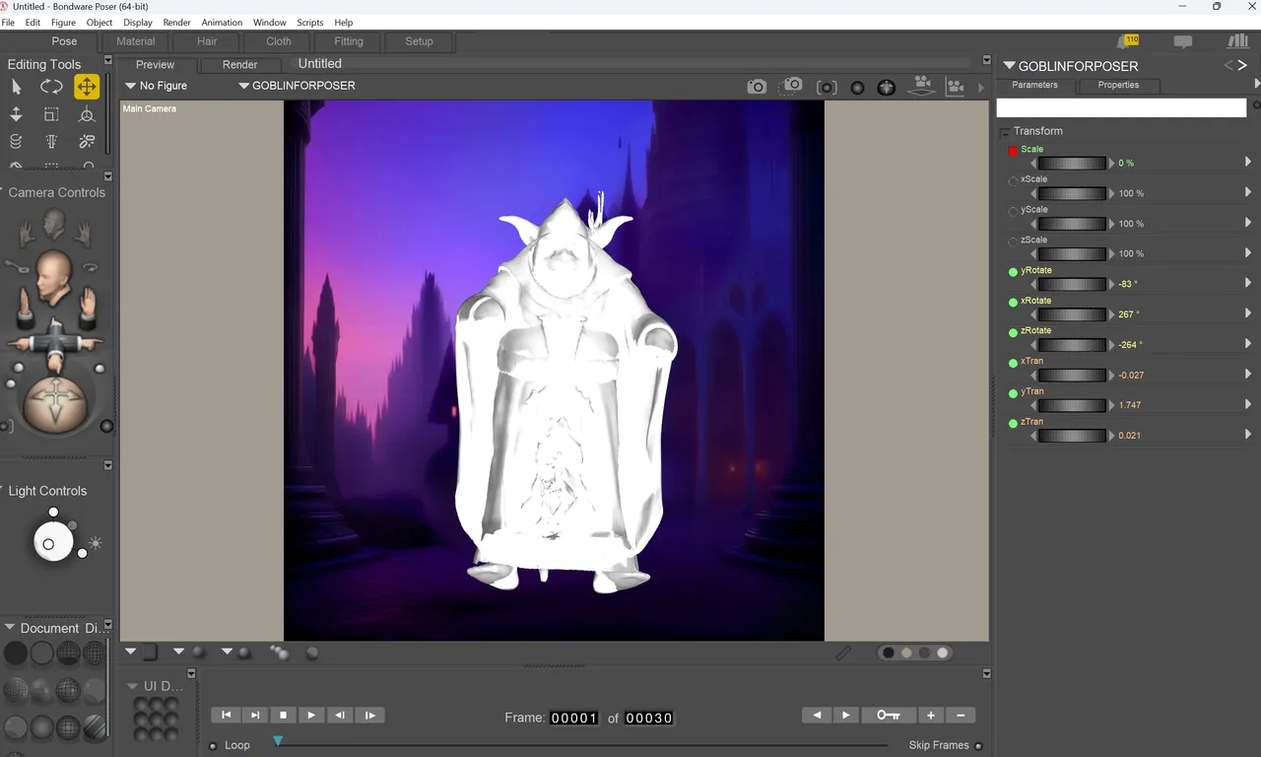Click the trackball camera control

click(x=54, y=405)
